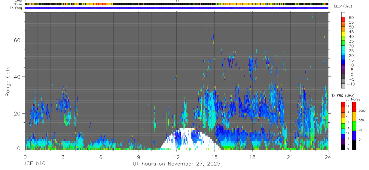Image resolution: width=369 pixels, height=170 pixels.
Task: Click the 'Range Gate' y-axis label
Action: [x=8, y=81]
